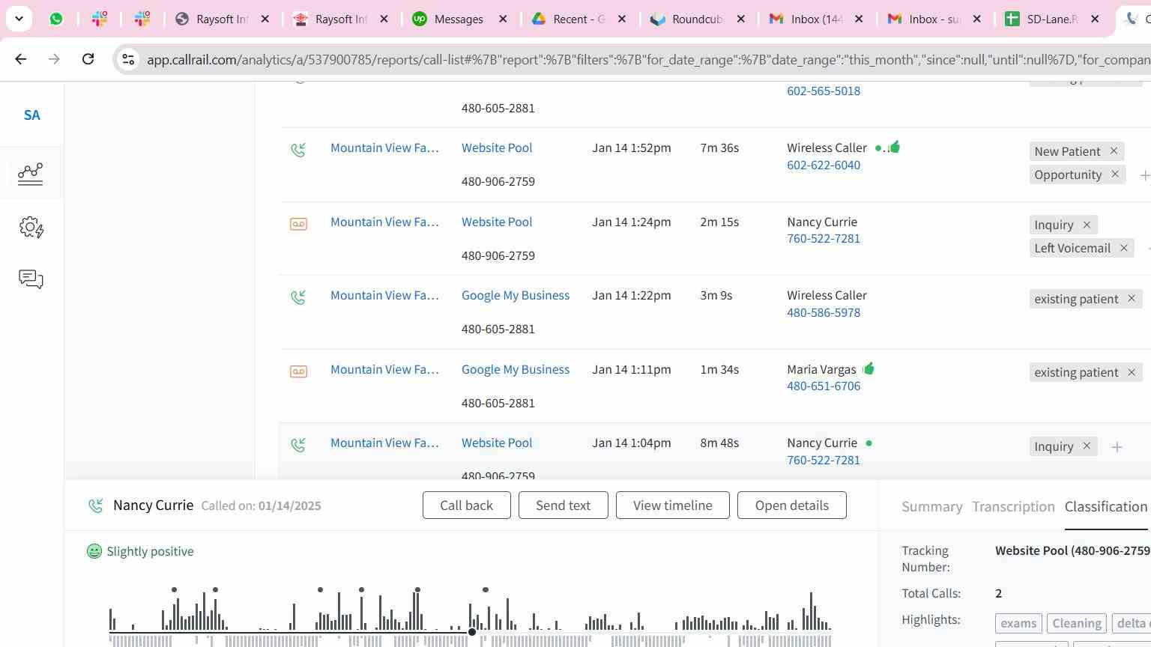
Task: Click the call icon beside Nancy Currie header
Action: tap(95, 506)
